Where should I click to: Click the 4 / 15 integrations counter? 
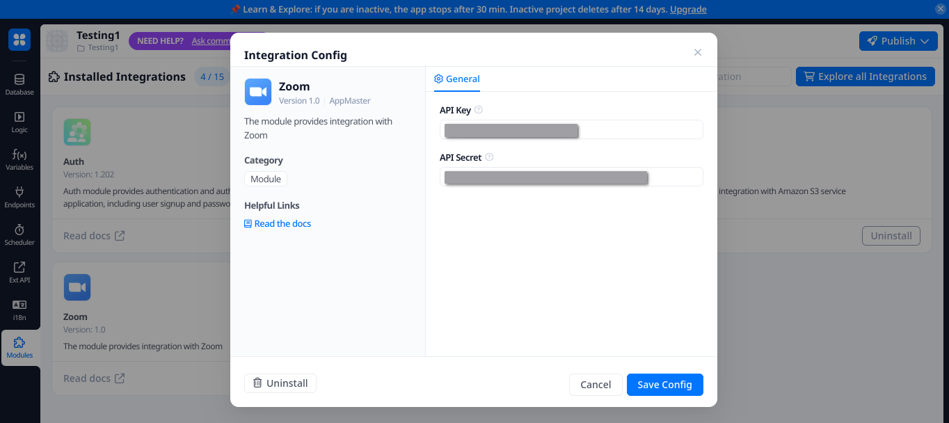coord(212,77)
